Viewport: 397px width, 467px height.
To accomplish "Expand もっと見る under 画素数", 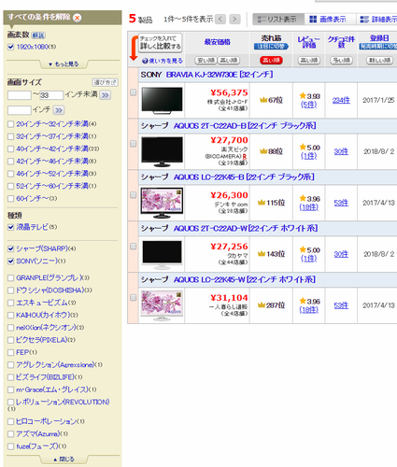I will 64,64.
